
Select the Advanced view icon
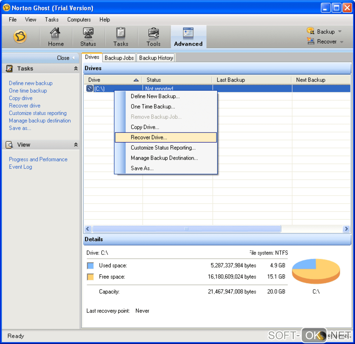click(188, 33)
